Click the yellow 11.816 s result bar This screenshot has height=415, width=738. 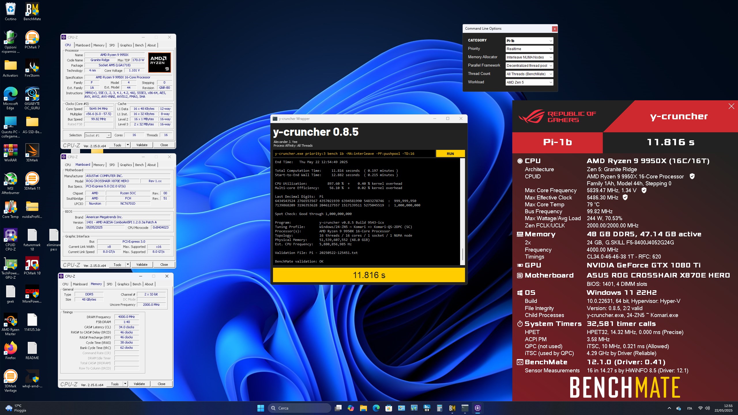coord(369,275)
